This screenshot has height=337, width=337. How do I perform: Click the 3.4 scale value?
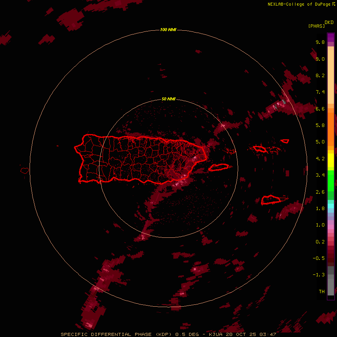point(320,175)
